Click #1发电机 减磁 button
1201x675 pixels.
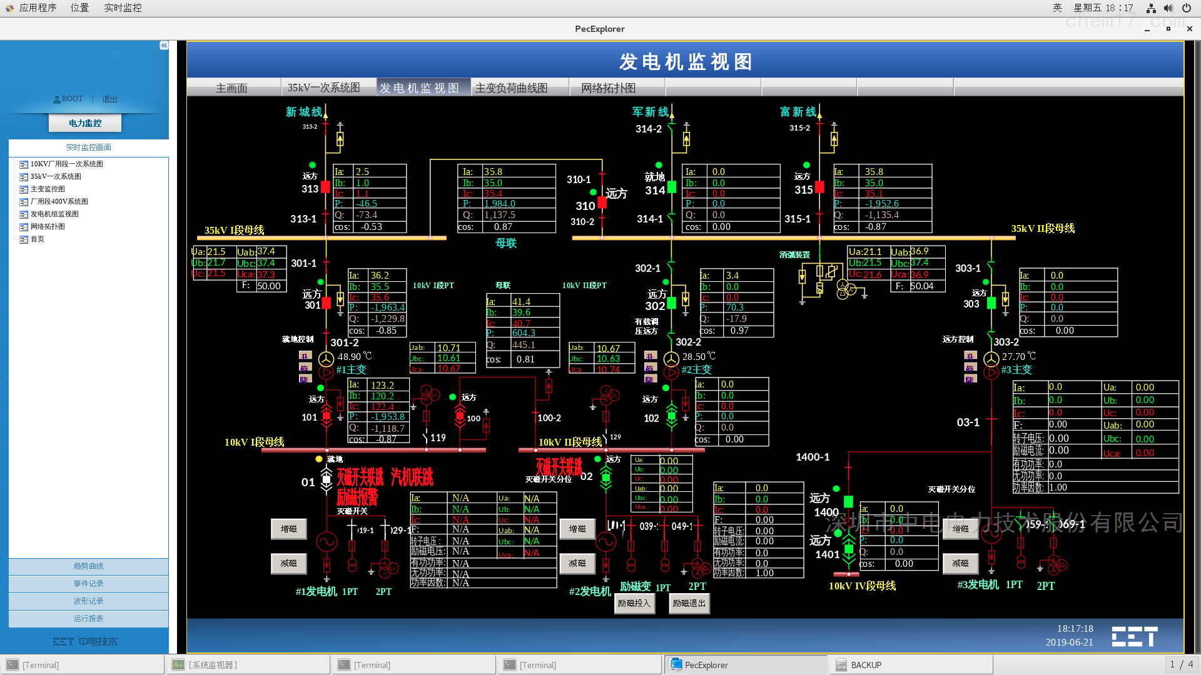tap(289, 563)
